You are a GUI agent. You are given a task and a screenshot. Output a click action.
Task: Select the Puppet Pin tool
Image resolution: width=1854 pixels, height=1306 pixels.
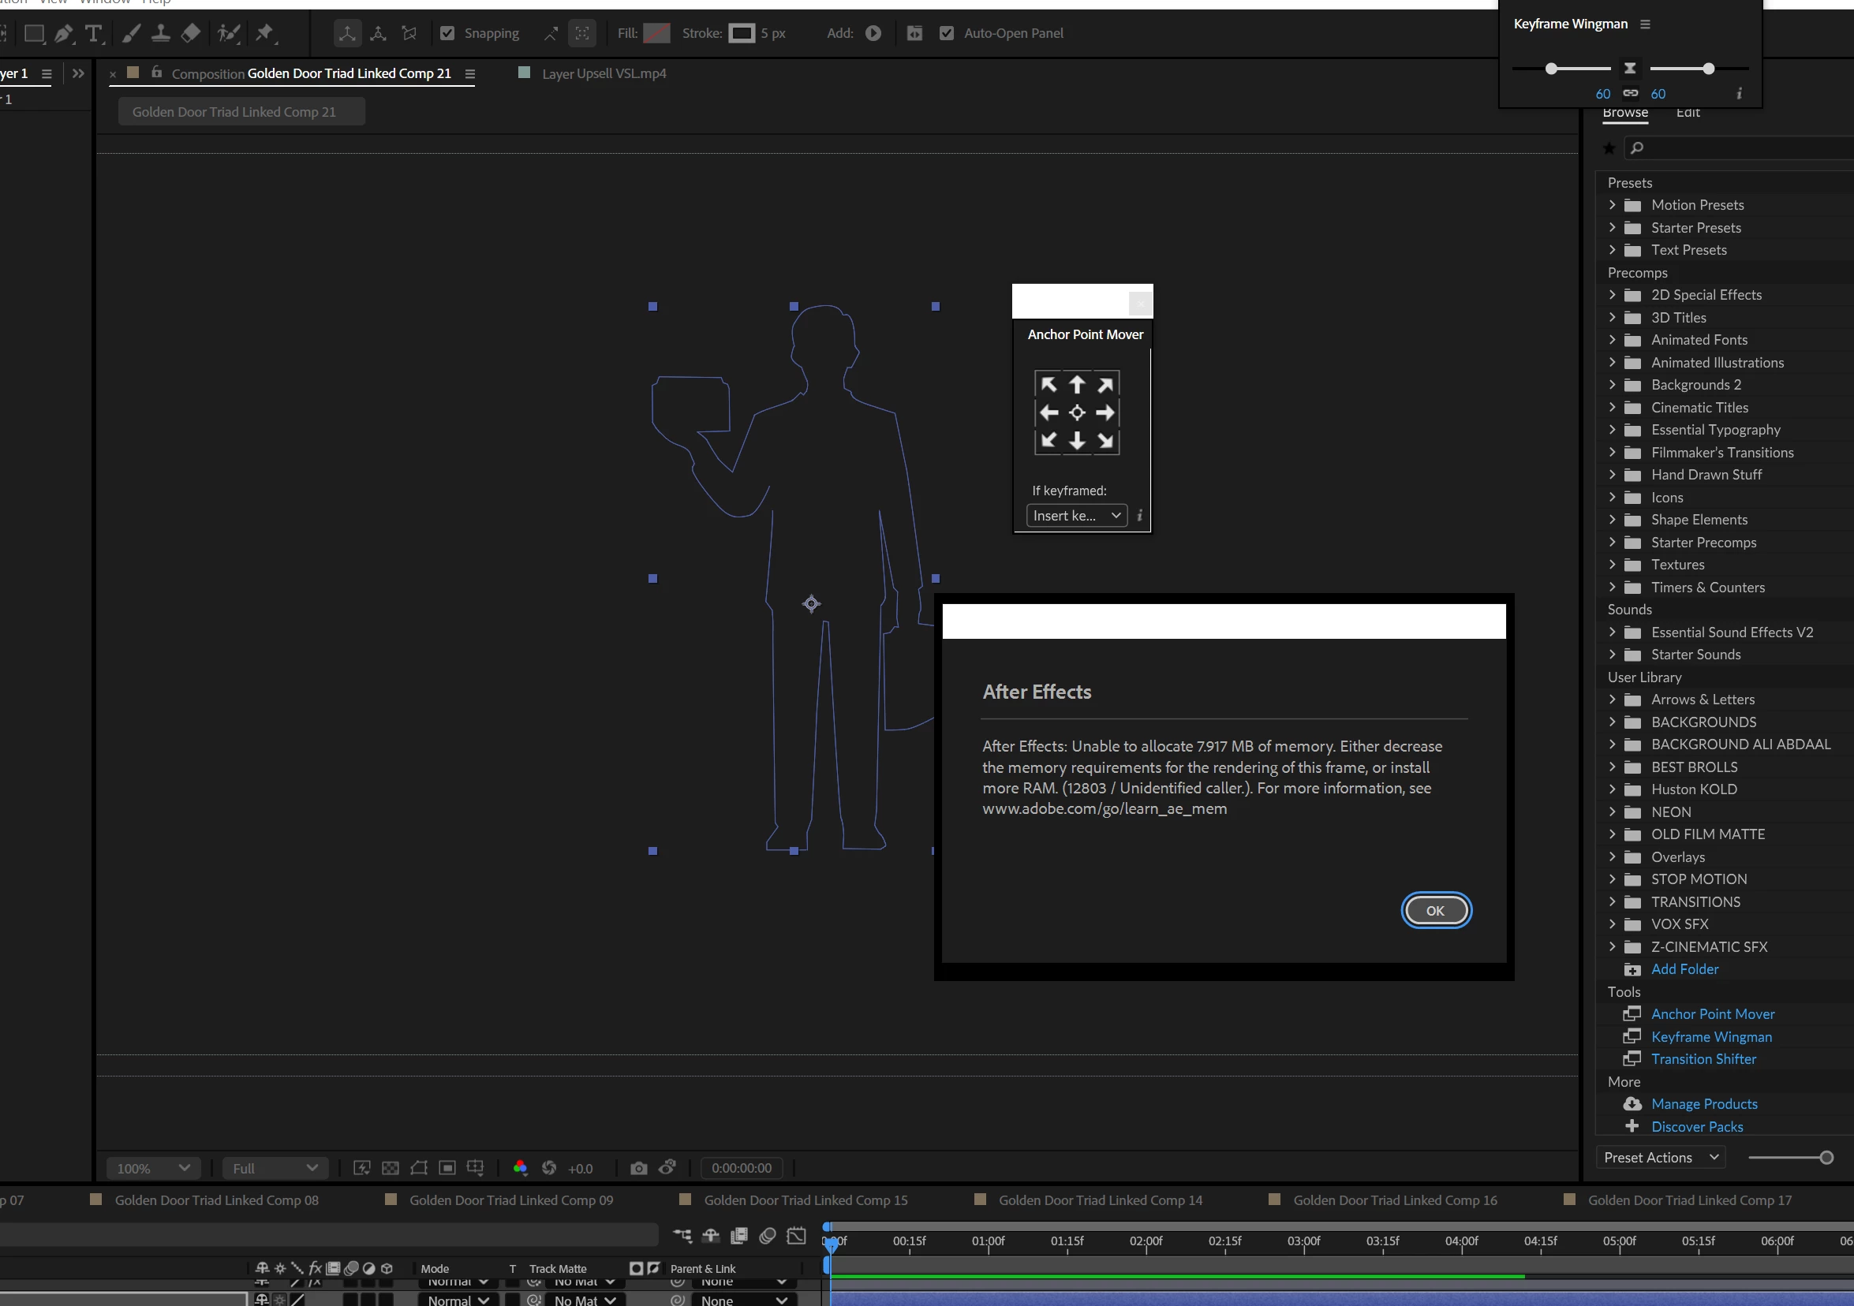point(264,33)
